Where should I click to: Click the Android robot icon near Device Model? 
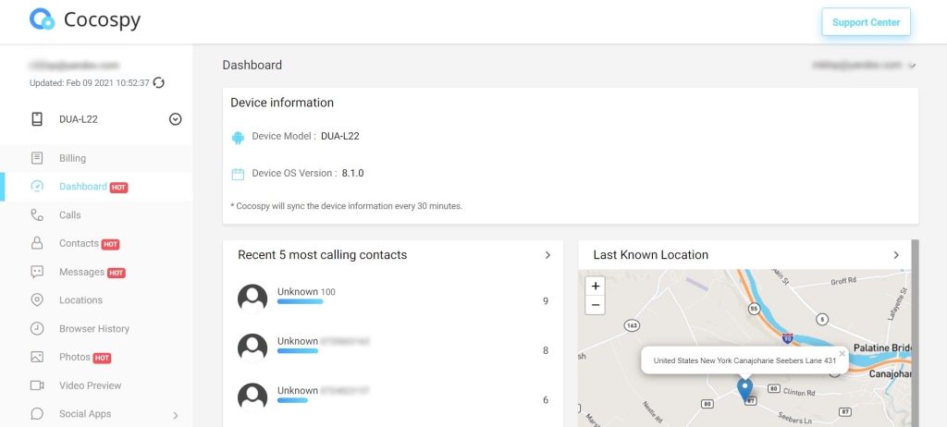238,138
